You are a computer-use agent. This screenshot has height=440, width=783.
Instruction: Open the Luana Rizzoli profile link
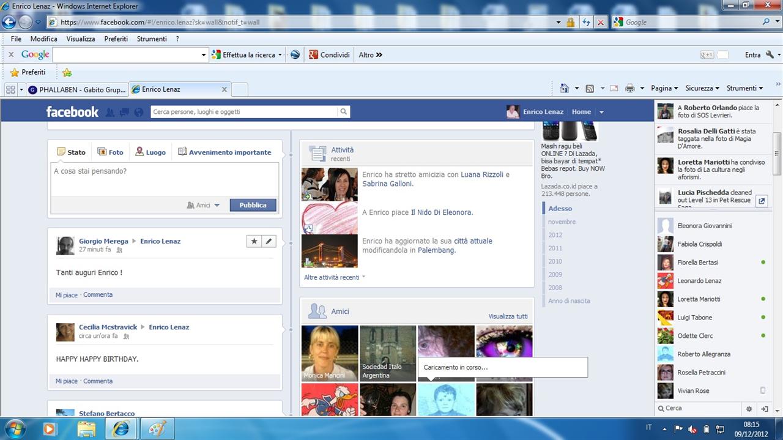click(x=481, y=174)
